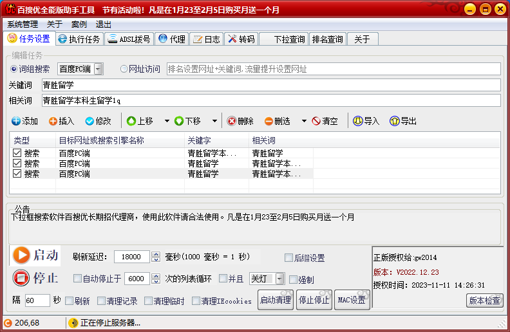Uncheck the first row with 青胜留学本... keyword

17,152
